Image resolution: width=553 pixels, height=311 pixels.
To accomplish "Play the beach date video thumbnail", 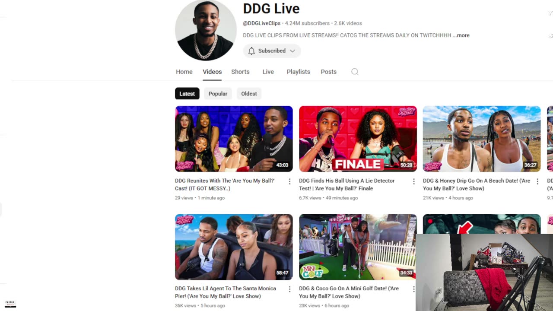I will click(x=482, y=139).
